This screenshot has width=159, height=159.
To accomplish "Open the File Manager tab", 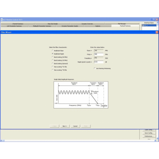I will click(x=122, y=24).
